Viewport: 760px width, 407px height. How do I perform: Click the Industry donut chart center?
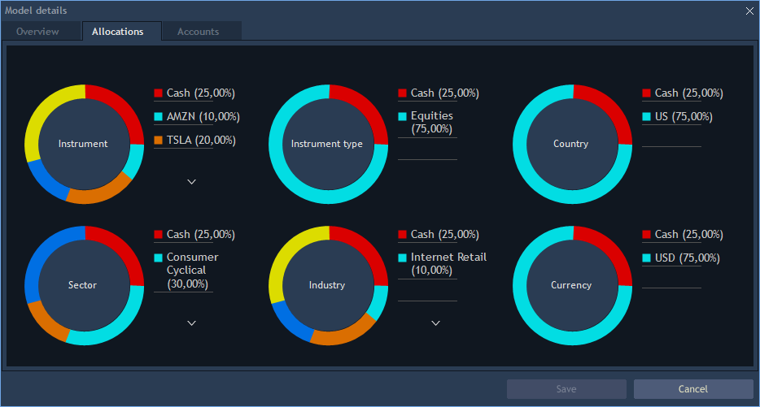328,285
